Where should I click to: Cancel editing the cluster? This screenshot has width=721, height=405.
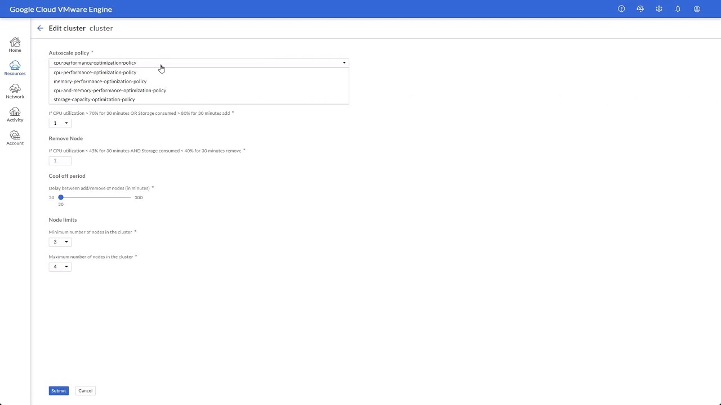(x=85, y=390)
